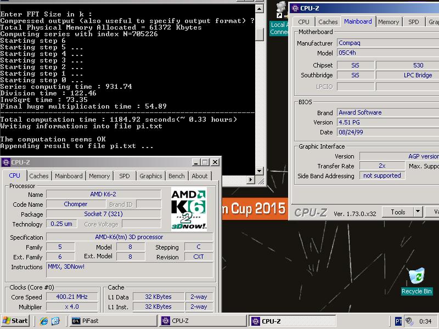The height and width of the screenshot is (329, 439).
Task: Click the L1 Inst. size 32 KBytes
Action: pyautogui.click(x=158, y=307)
